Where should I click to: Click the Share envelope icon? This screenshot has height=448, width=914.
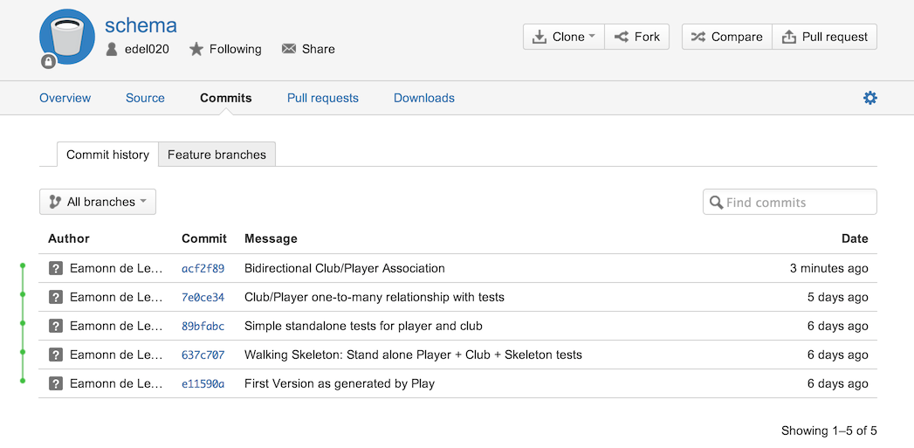coord(289,49)
